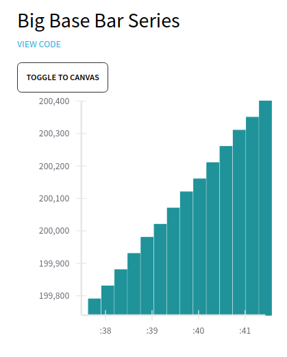Open the VIEW CODE link
This screenshot has width=287, height=357.
pyautogui.click(x=39, y=45)
